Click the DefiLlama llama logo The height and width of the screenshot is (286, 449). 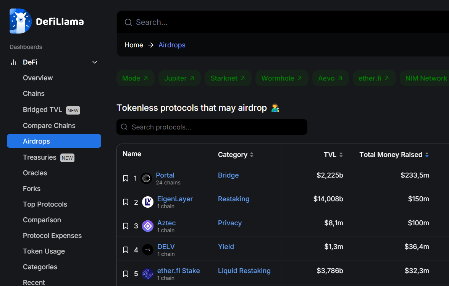(20, 21)
